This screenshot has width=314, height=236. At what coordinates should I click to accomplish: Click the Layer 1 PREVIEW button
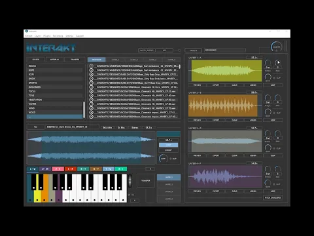pos(197,85)
